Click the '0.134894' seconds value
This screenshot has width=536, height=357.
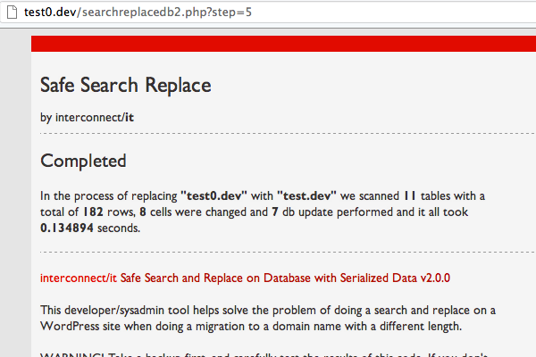(67, 228)
